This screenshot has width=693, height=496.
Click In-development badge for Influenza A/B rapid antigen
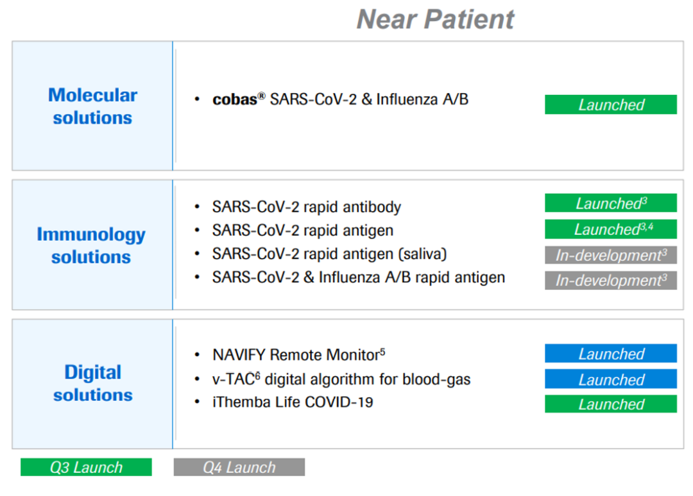(610, 280)
